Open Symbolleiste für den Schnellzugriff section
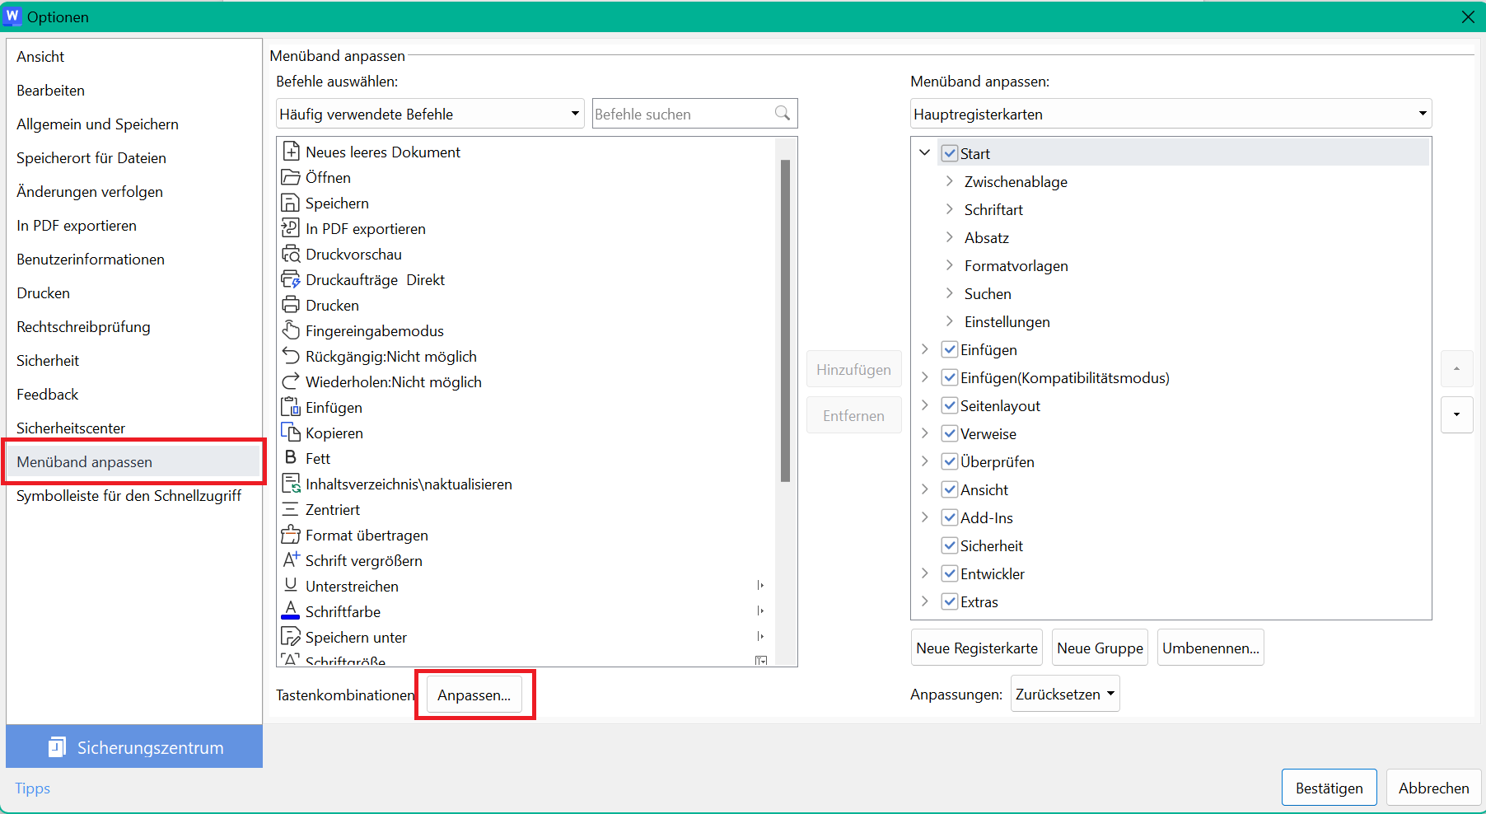This screenshot has width=1486, height=814. [x=129, y=496]
